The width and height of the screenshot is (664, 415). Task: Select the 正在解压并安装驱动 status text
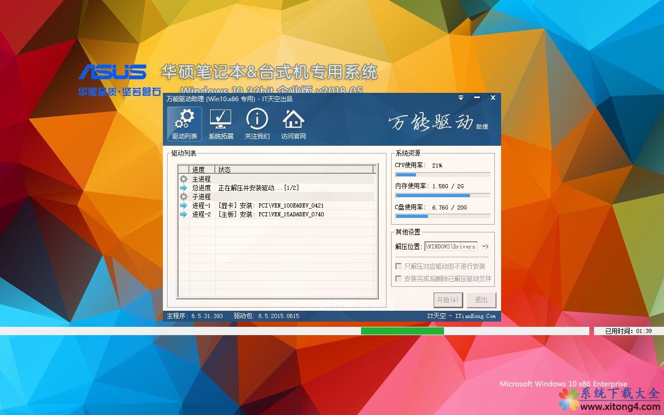(x=258, y=188)
